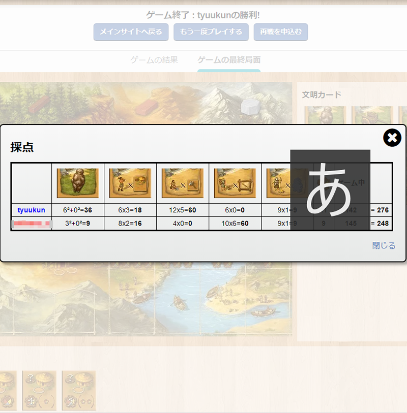Click the fertility statue scoring icon
Viewport: 407px width, 413px height.
(x=77, y=183)
